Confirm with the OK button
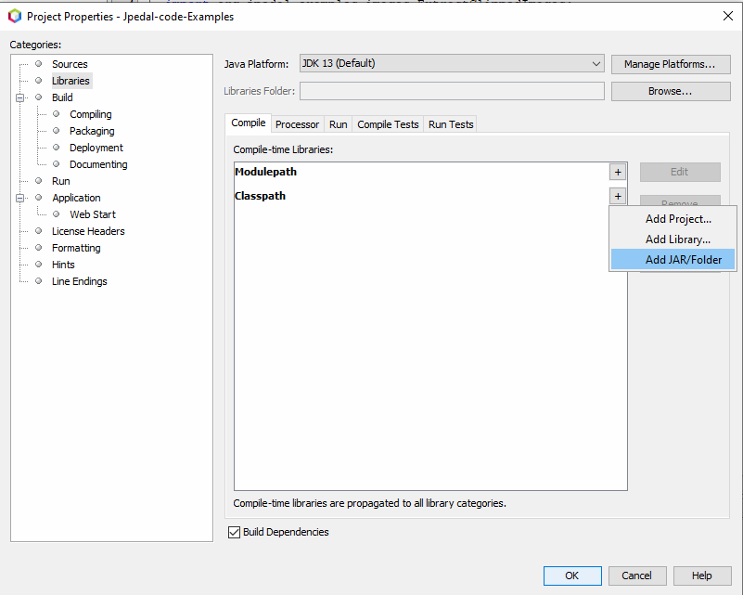743x595 pixels. click(571, 576)
